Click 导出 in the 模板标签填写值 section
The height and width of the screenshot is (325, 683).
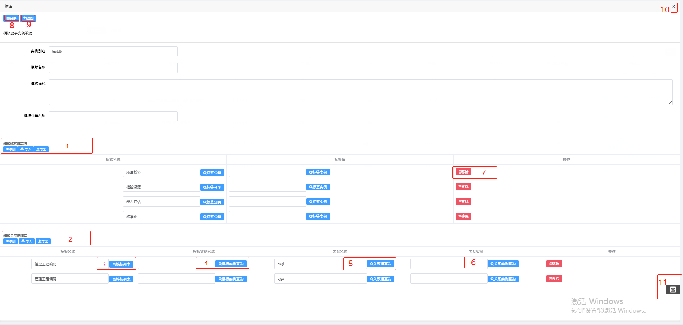pyautogui.click(x=41, y=149)
